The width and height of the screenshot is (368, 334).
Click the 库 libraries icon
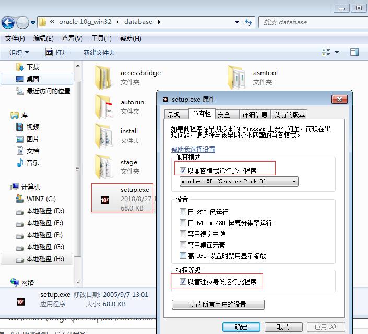[x=14, y=115]
